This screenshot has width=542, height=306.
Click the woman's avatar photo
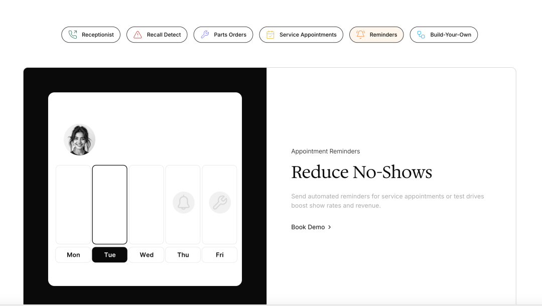80,139
